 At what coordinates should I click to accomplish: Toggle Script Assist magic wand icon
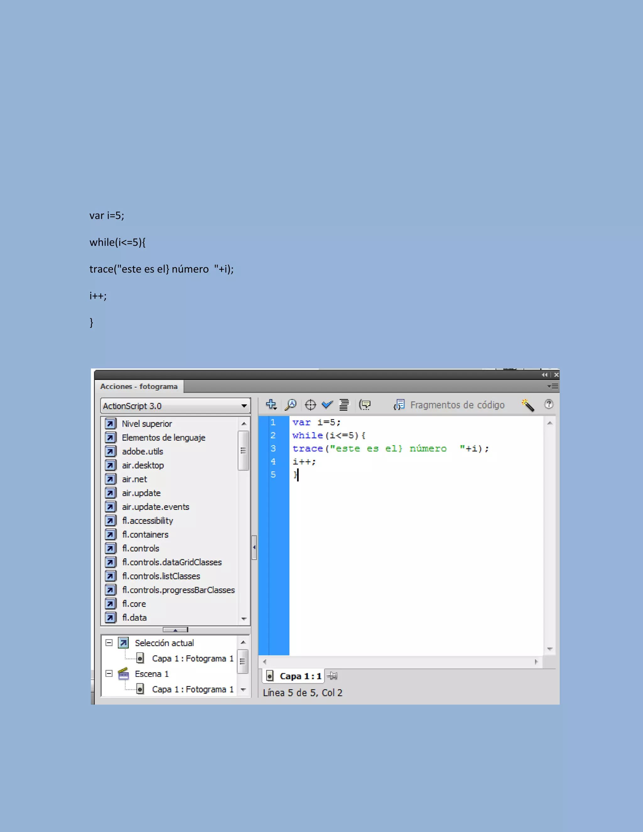528,405
